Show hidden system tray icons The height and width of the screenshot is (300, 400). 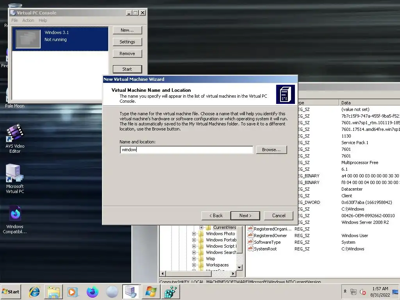(x=345, y=291)
